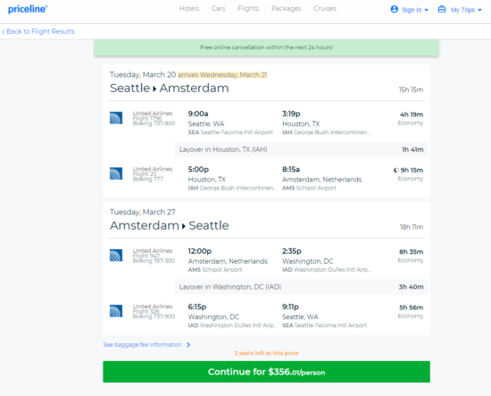This screenshot has width=491, height=396.
Task: Expand the My Trips dropdown arrow
Action: pos(479,10)
